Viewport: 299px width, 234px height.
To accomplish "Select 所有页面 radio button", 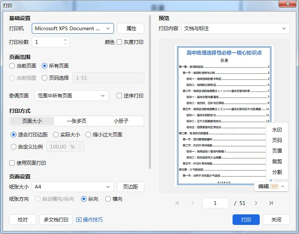I will (45, 66).
